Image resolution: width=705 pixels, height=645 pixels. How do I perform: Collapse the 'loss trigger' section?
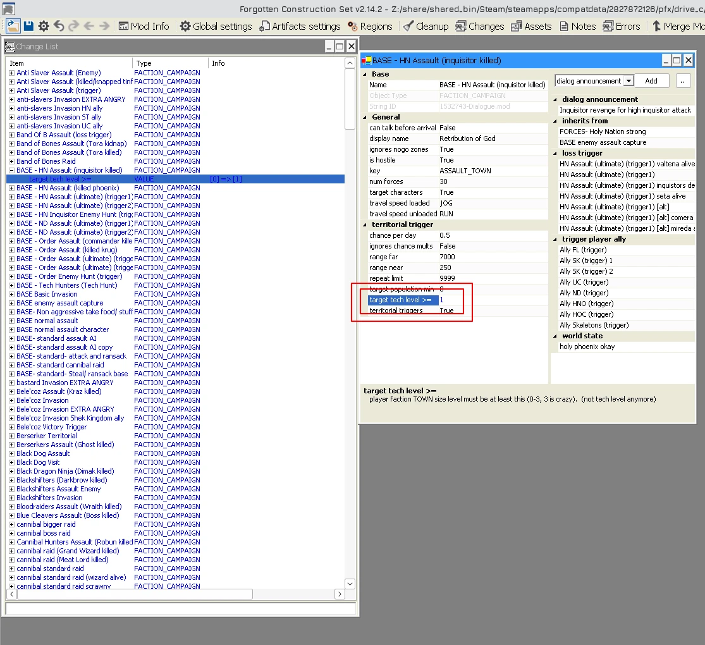click(556, 153)
